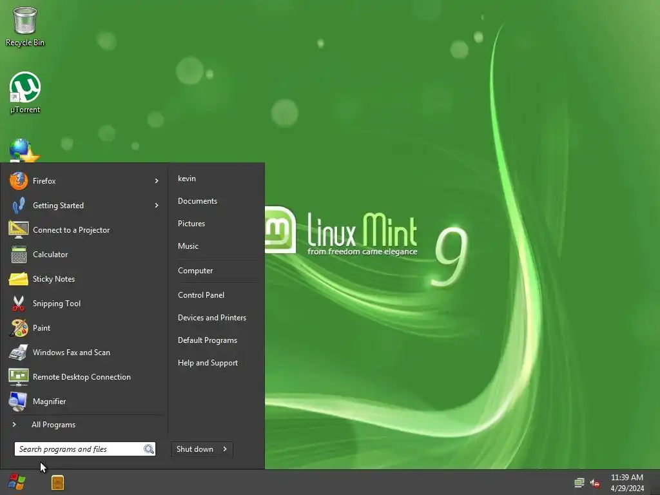Screen dimensions: 660x495
Task: Click the network tray icon
Action: pos(579,483)
